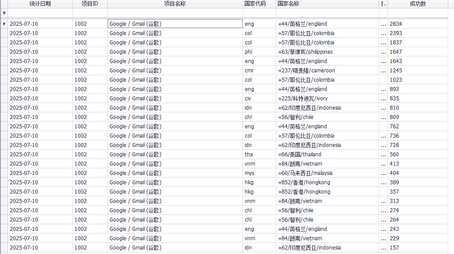Select the success count cell 1647
Image resolution: width=454 pixels, height=254 pixels.
[418, 52]
